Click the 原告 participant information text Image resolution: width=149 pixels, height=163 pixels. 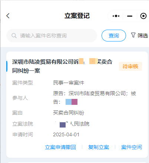95,98
